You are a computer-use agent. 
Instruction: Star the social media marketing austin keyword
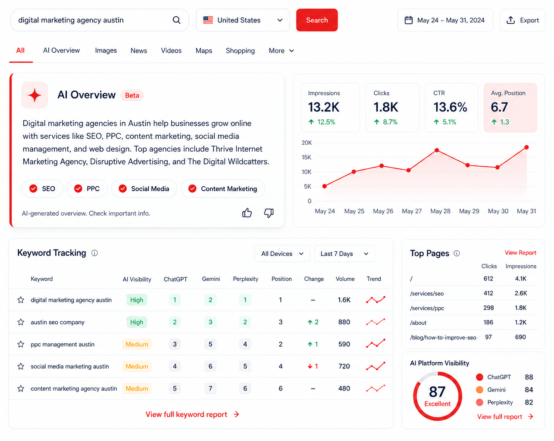(x=21, y=366)
